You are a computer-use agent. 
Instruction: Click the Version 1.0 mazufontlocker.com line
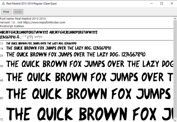[x=32, y=22]
